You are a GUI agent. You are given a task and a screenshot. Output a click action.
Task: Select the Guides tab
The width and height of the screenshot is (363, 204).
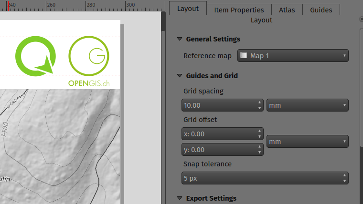[321, 10]
